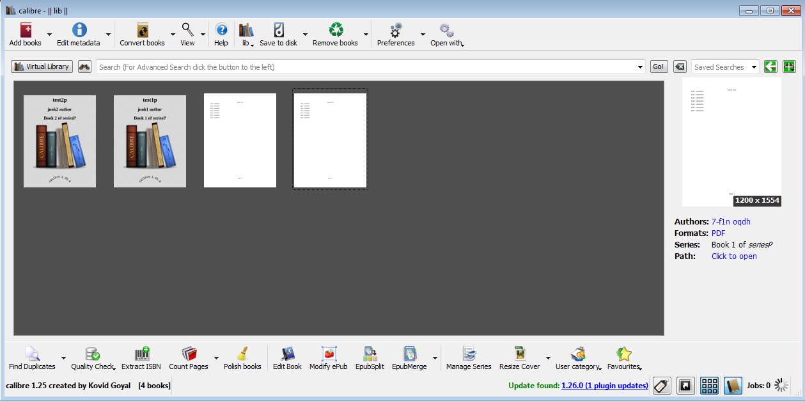Click seriesP series link

click(x=761, y=245)
